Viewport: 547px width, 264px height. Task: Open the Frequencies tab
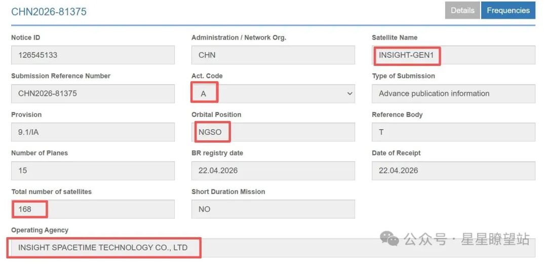(x=508, y=10)
